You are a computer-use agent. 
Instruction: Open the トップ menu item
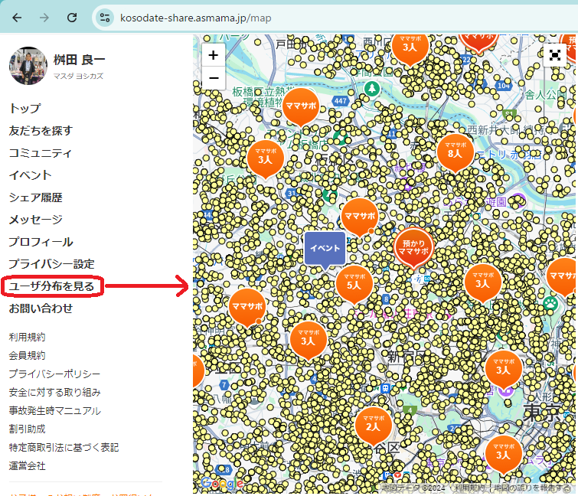24,109
